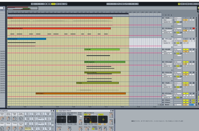Viewport: 199px width, 131px height.
Task: Select the 1 Audio clip in arrangement
Action: (x=59, y=18)
